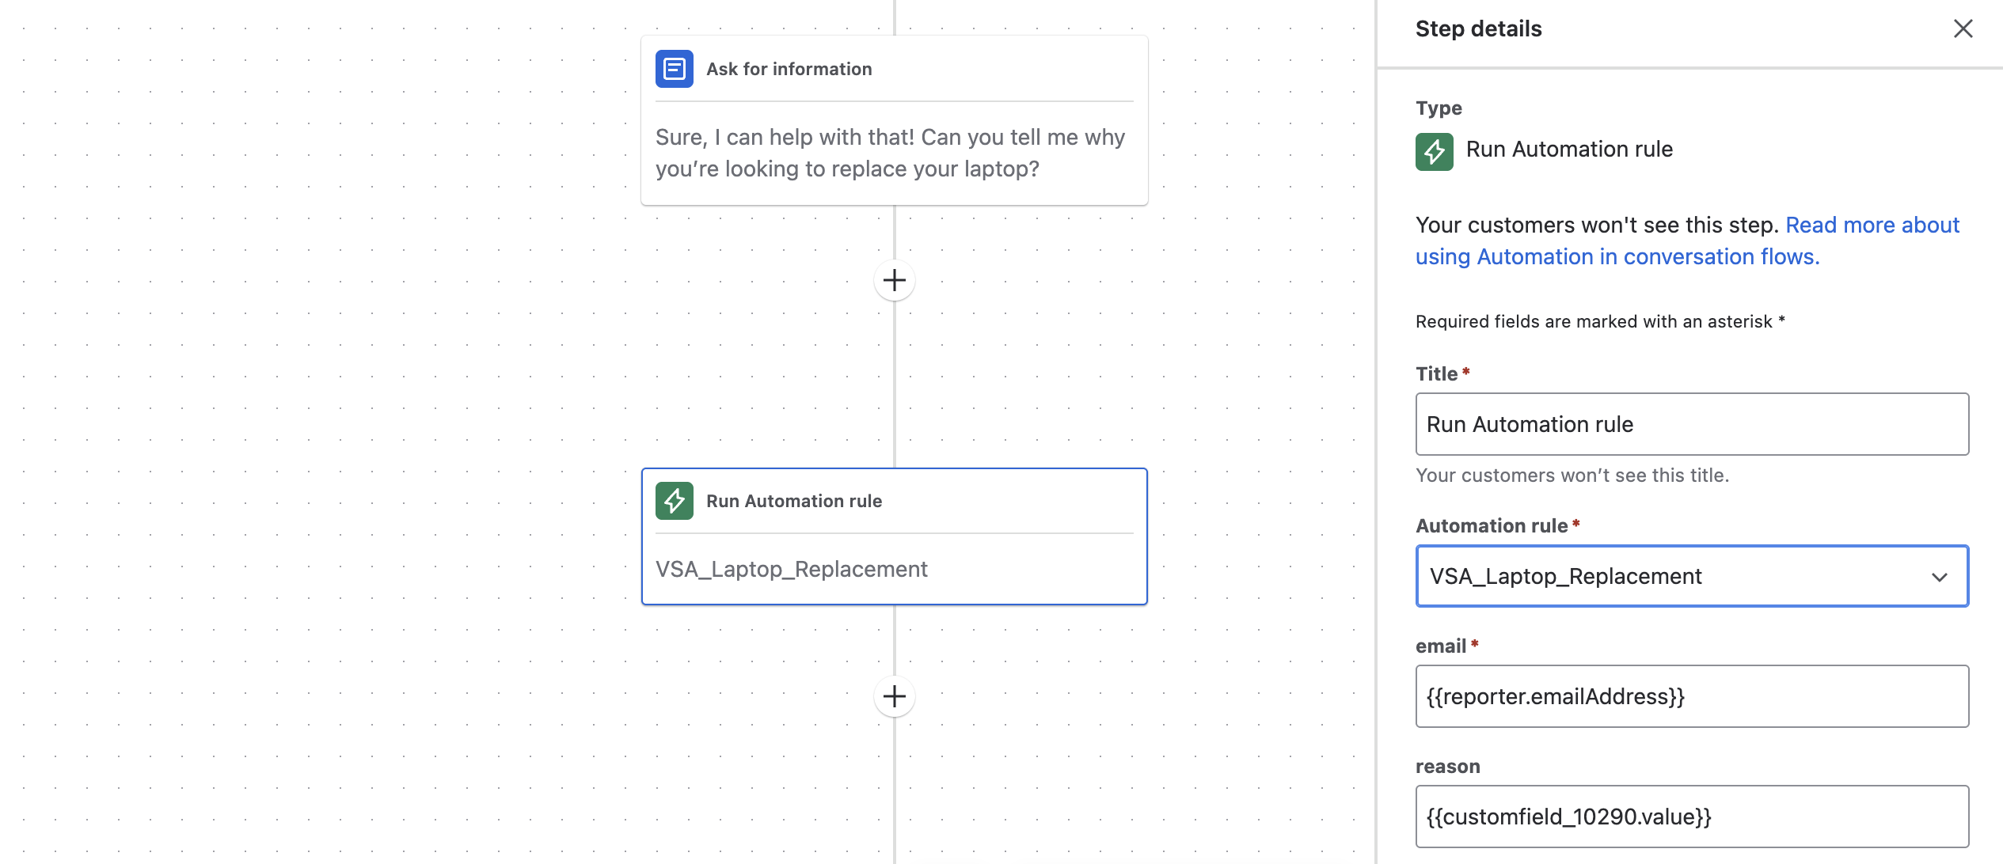The image size is (2003, 864).
Task: Click the blue Ask for information step icon
Action: 674,69
